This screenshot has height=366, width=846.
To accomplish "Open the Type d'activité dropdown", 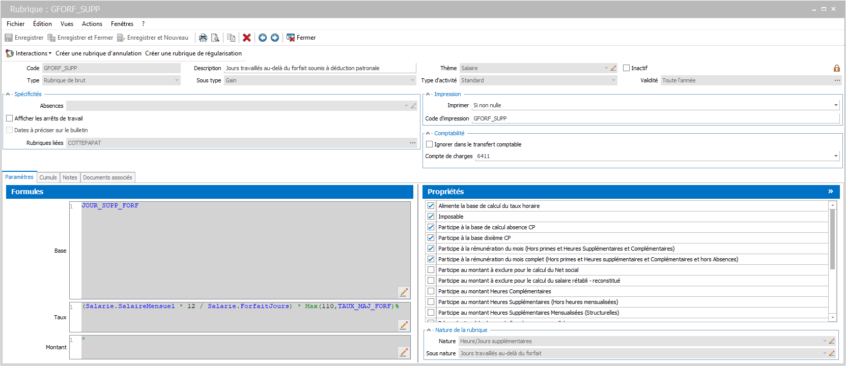I will pyautogui.click(x=613, y=80).
